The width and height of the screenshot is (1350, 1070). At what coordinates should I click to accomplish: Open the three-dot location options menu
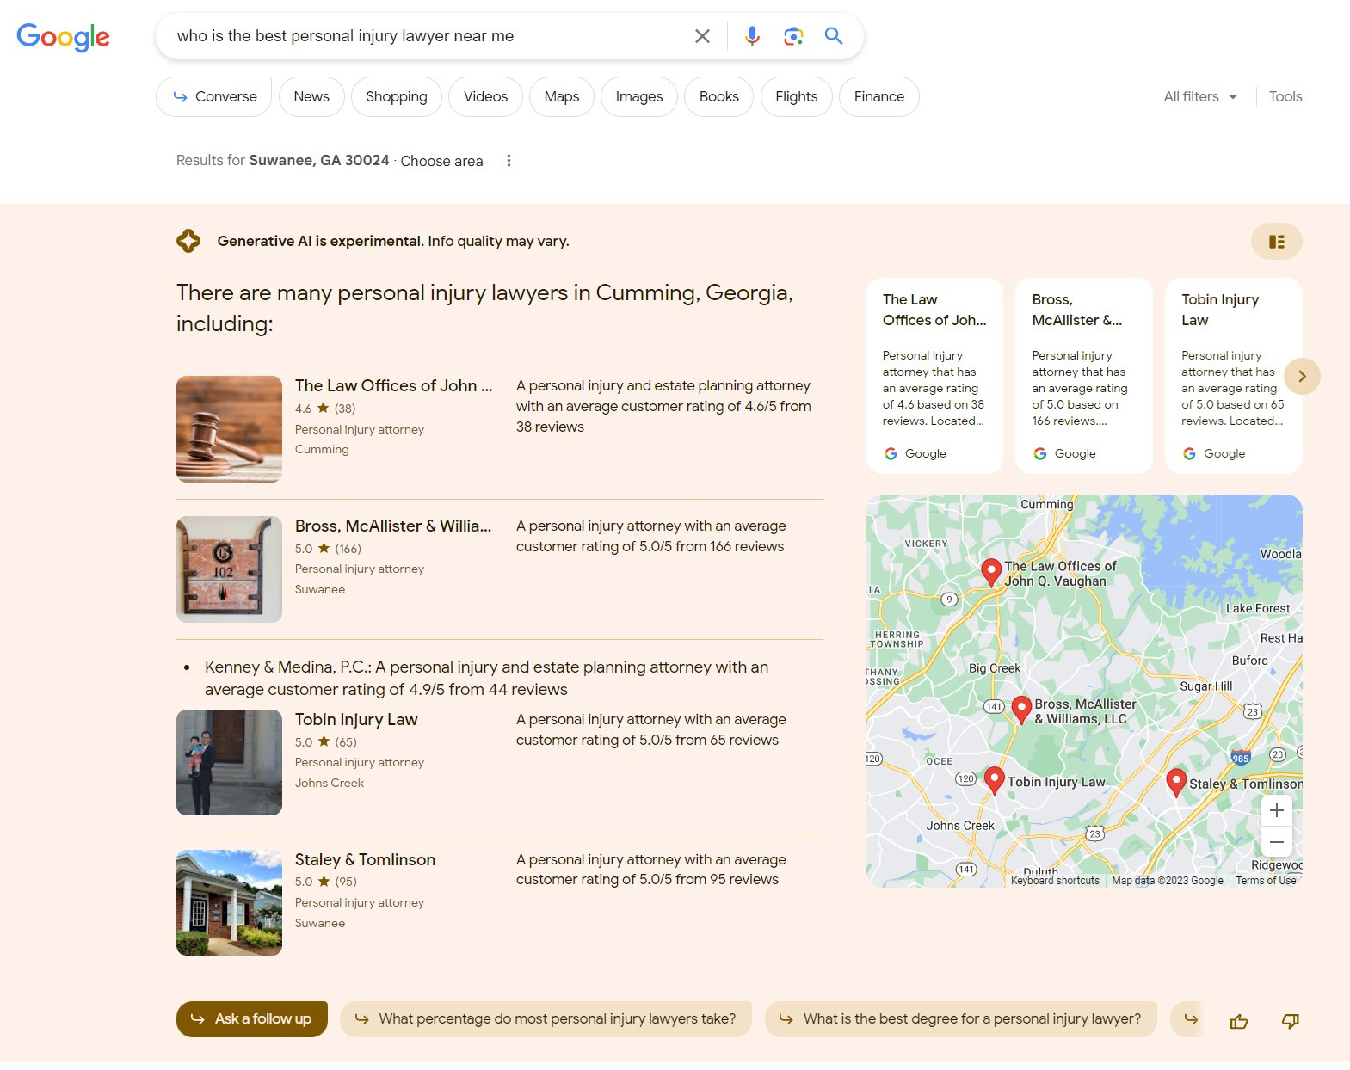(509, 161)
